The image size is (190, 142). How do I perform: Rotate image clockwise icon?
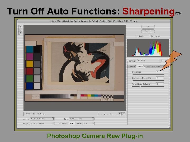tap(123, 114)
